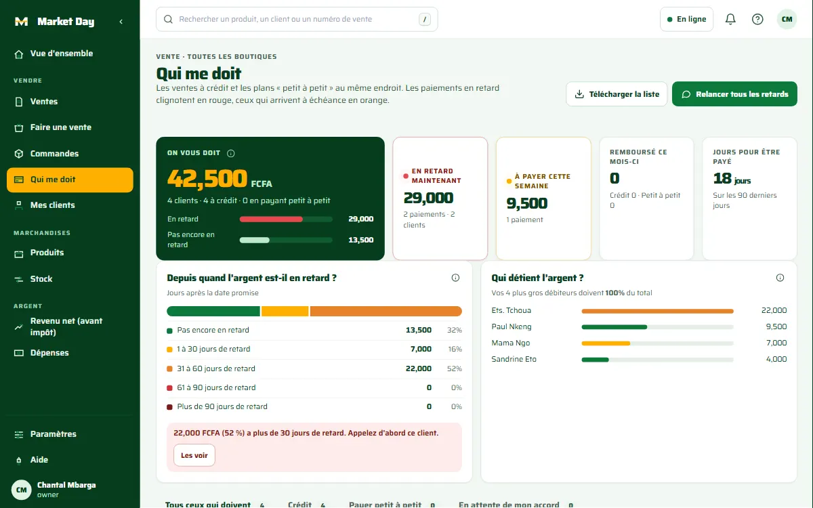Focus the product and client search field
The width and height of the screenshot is (813, 508).
click(297, 20)
